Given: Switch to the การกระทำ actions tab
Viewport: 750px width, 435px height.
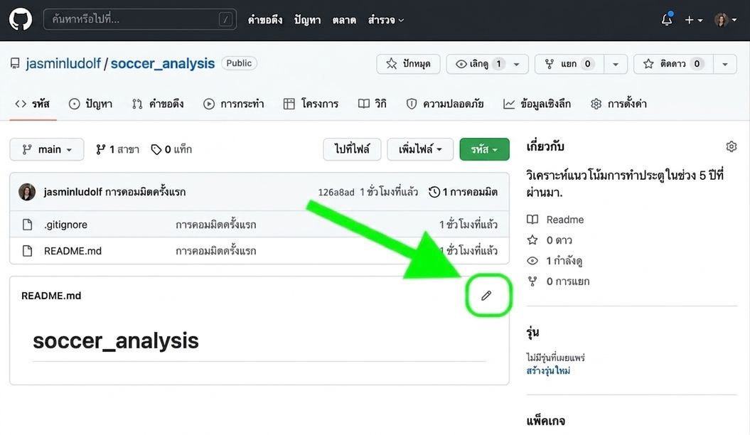Looking at the screenshot, I should pyautogui.click(x=233, y=104).
